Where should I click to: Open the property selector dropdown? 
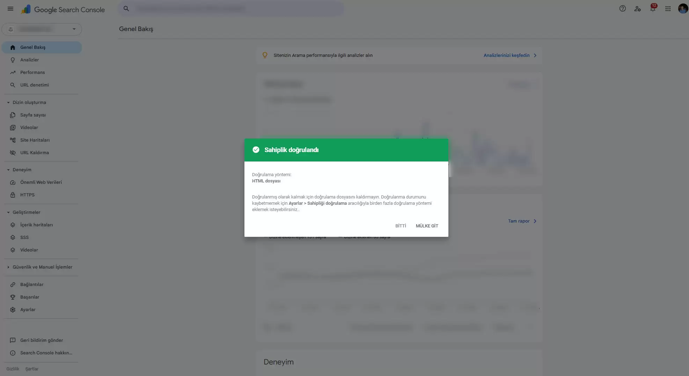[x=42, y=29]
